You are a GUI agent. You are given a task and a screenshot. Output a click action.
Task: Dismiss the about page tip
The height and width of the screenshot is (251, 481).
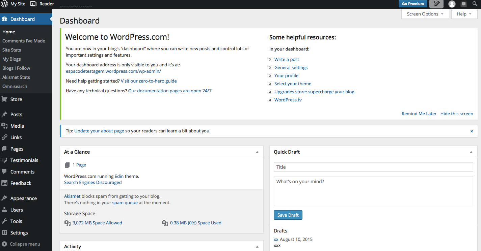click(x=472, y=131)
